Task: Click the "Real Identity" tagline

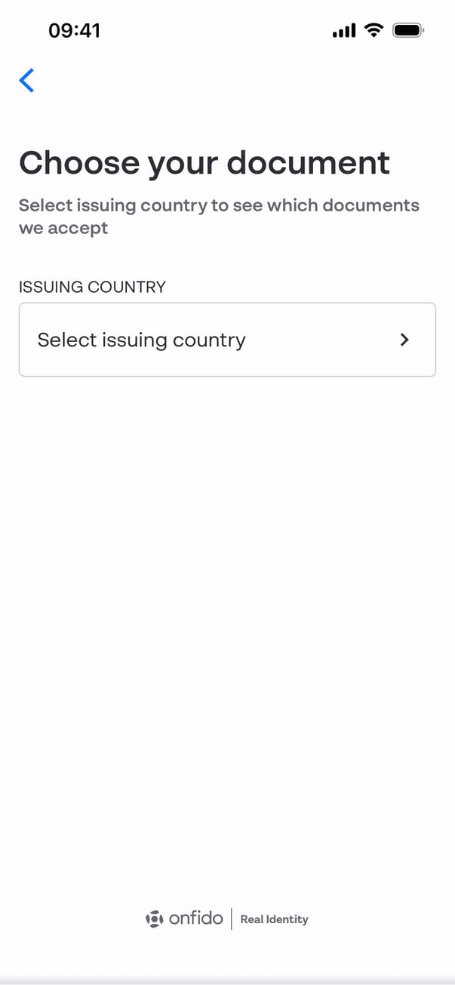Action: [274, 919]
